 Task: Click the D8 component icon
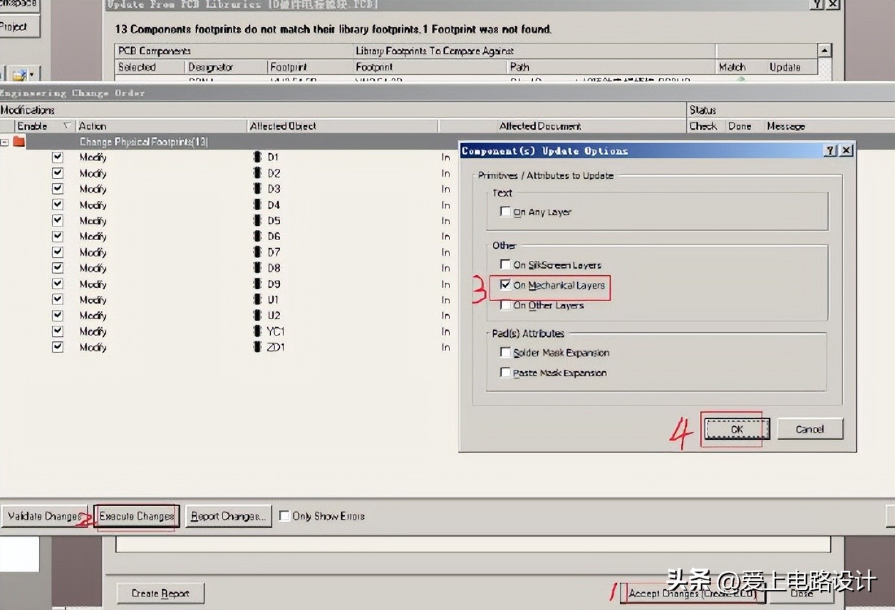tap(257, 268)
